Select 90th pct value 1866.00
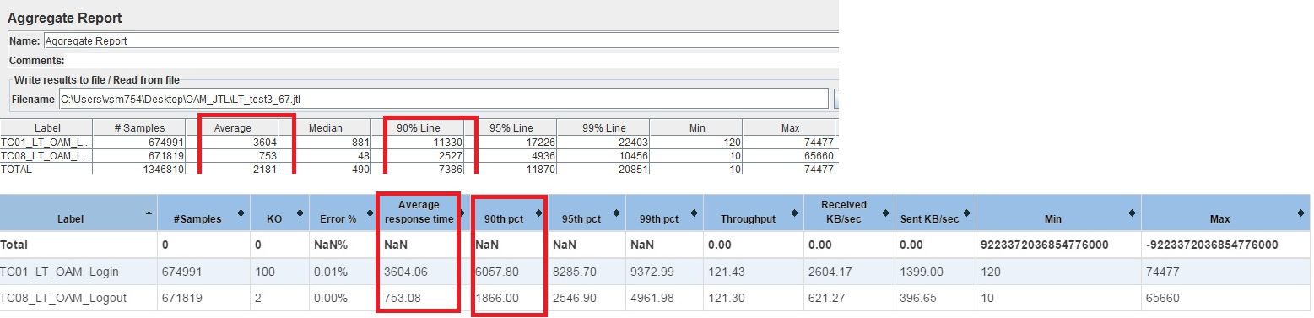This screenshot has height=318, width=1314. click(496, 298)
